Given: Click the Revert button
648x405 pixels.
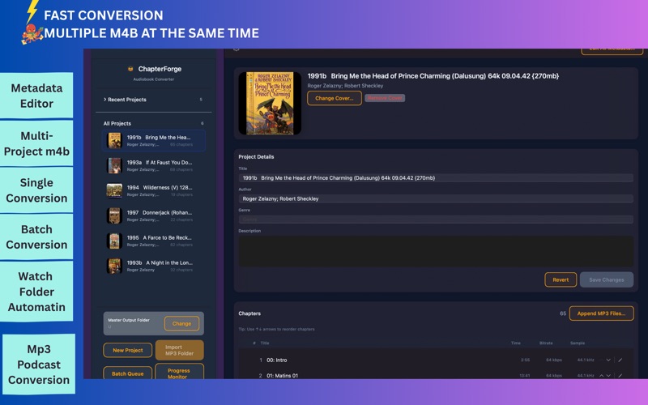Looking at the screenshot, I should click(x=561, y=279).
